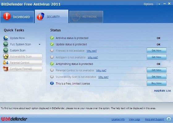
Task: Click the network arrows icon on Network tab
Action: [x=76, y=17]
